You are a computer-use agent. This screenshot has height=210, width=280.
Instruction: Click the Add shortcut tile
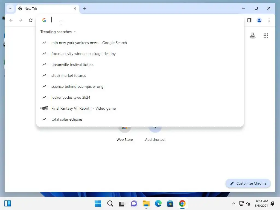(x=155, y=134)
